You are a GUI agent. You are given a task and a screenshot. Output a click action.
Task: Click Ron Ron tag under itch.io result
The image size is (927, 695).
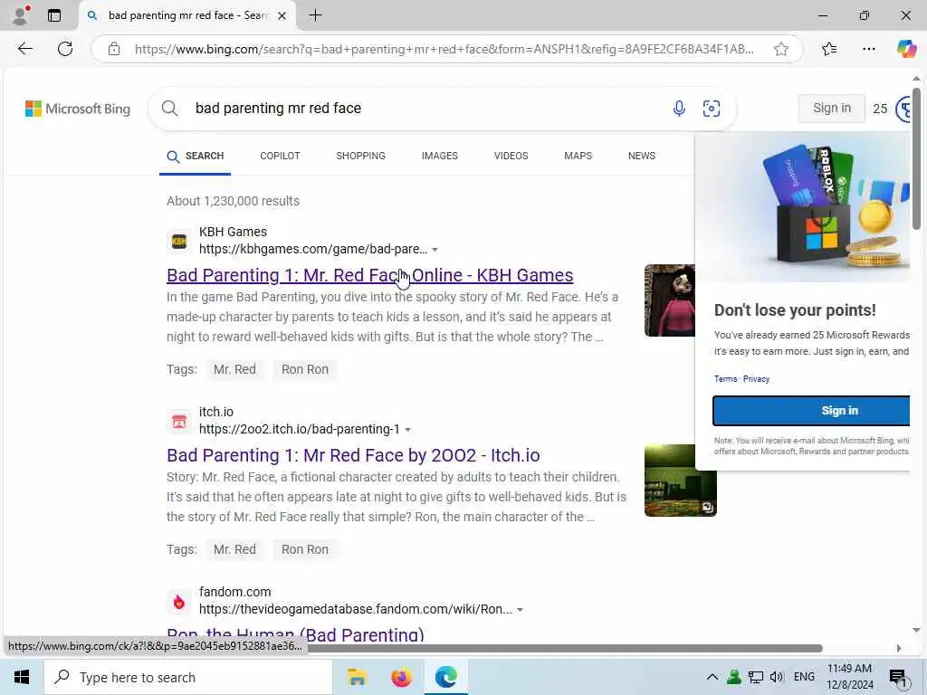click(x=305, y=549)
